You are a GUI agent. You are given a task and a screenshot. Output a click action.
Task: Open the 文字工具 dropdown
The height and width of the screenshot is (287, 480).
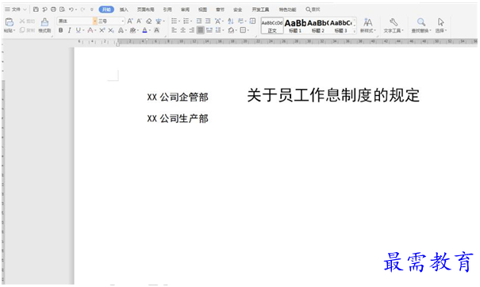(x=394, y=25)
